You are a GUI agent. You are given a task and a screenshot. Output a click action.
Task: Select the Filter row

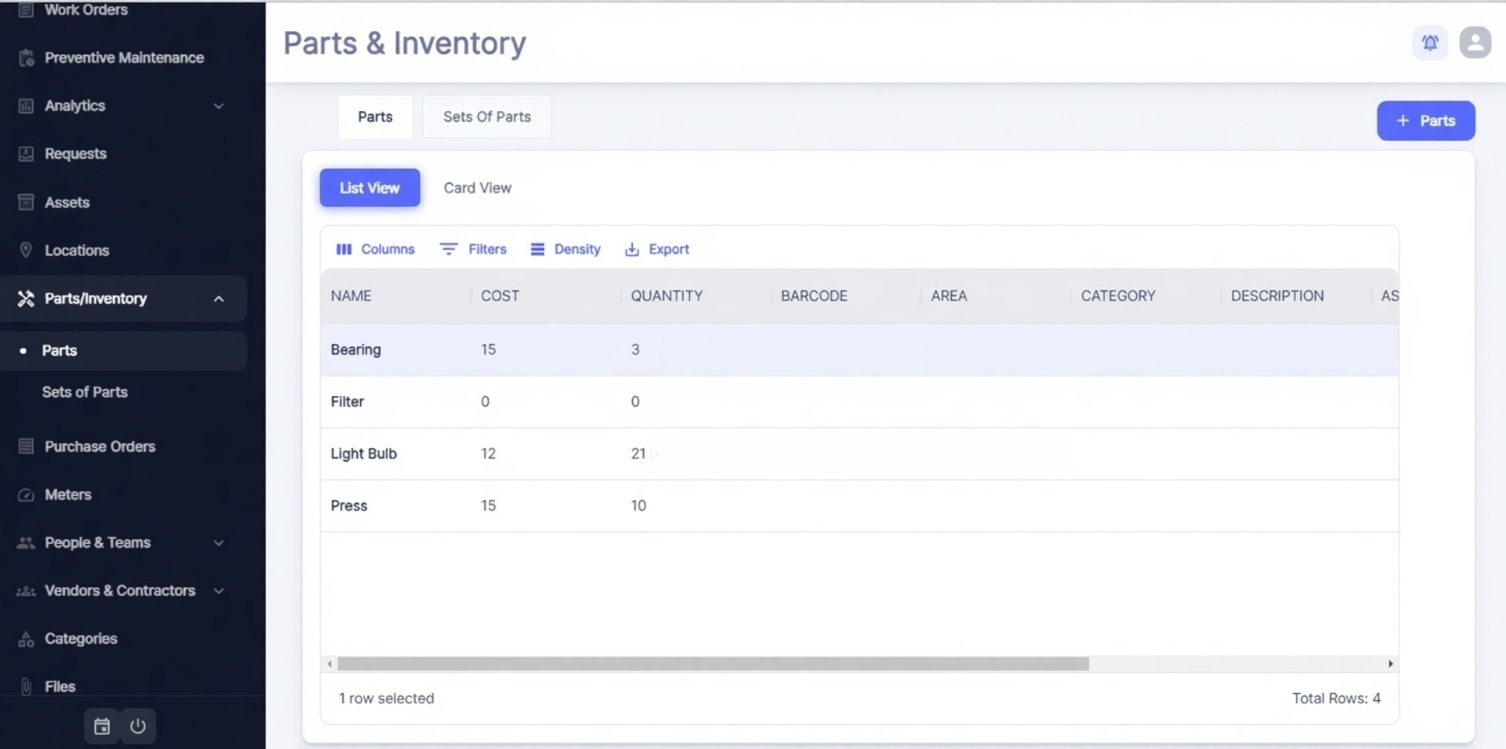click(x=347, y=402)
